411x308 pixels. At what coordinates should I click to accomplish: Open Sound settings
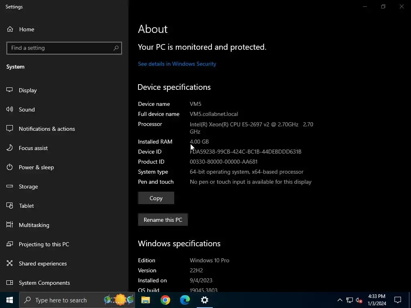pos(20,109)
